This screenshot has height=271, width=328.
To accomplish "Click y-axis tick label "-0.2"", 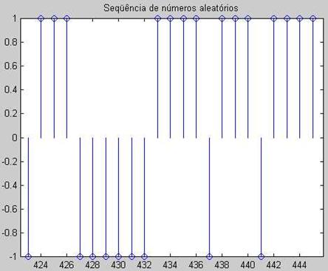I will click(9, 162).
